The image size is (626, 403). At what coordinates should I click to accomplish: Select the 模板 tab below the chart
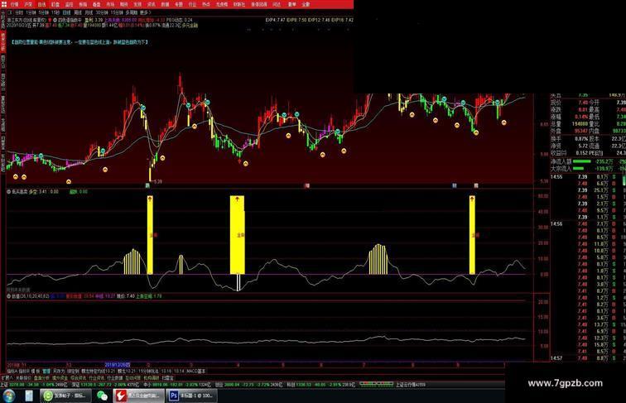(36, 371)
